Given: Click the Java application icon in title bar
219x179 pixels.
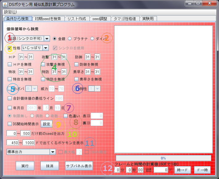Looking at the screenshot, I should [5, 4].
